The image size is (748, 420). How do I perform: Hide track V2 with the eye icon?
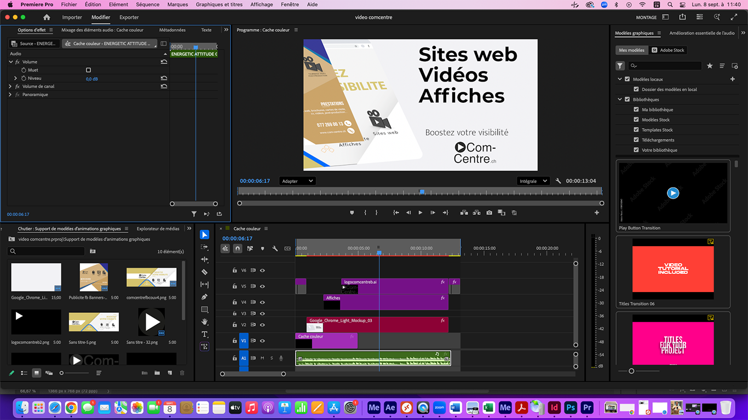coord(262,325)
